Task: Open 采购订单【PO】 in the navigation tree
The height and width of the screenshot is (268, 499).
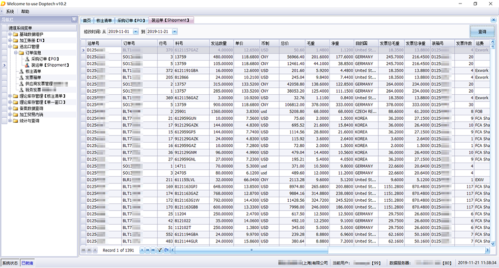Action: [45, 59]
